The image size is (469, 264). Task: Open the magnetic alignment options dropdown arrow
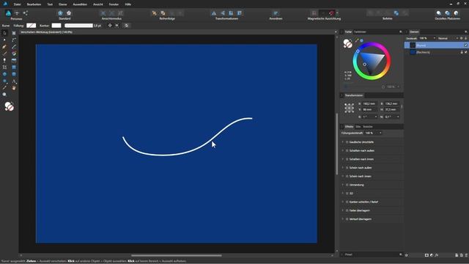337,13
